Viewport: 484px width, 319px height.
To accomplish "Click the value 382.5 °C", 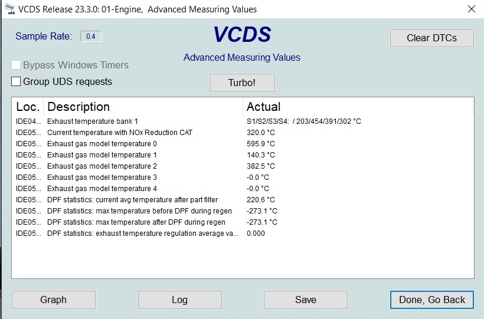I will pos(260,166).
